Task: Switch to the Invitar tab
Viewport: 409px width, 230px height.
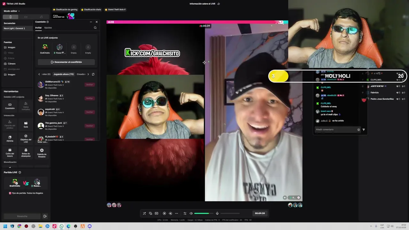Action: [38, 28]
